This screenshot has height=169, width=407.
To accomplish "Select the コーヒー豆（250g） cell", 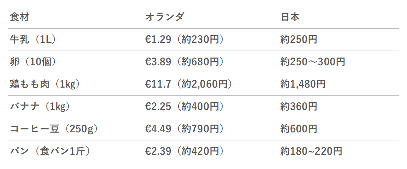I will [x=54, y=129].
